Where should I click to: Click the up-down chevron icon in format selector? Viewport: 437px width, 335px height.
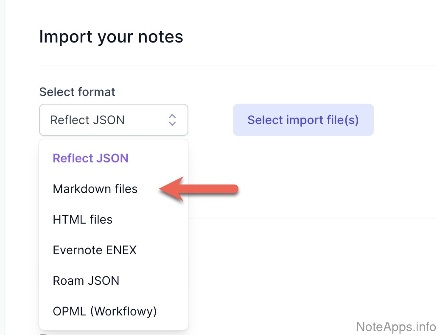(172, 120)
